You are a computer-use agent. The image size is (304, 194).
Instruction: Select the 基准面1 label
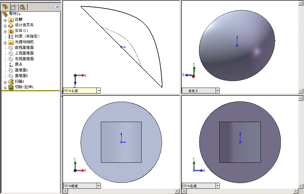(21, 70)
